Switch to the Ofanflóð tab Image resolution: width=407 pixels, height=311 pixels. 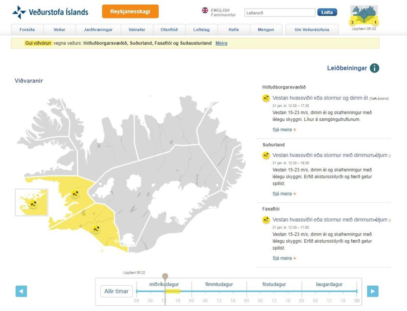click(169, 30)
